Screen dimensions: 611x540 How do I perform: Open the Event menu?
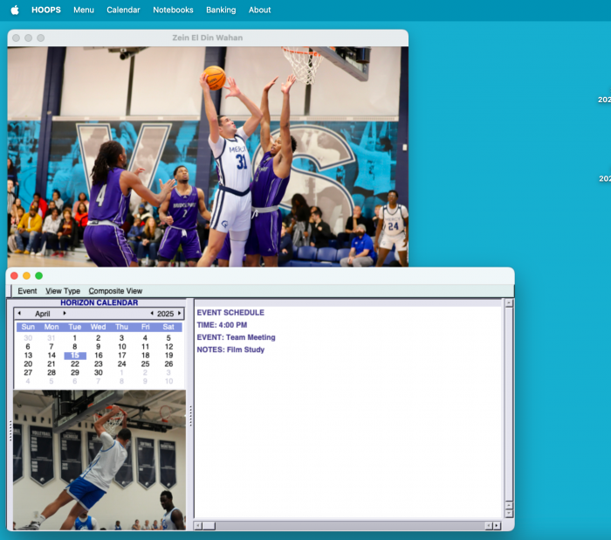pyautogui.click(x=27, y=291)
